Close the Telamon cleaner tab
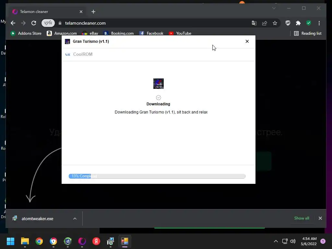Viewport: 332px width, 249px height. (x=81, y=12)
